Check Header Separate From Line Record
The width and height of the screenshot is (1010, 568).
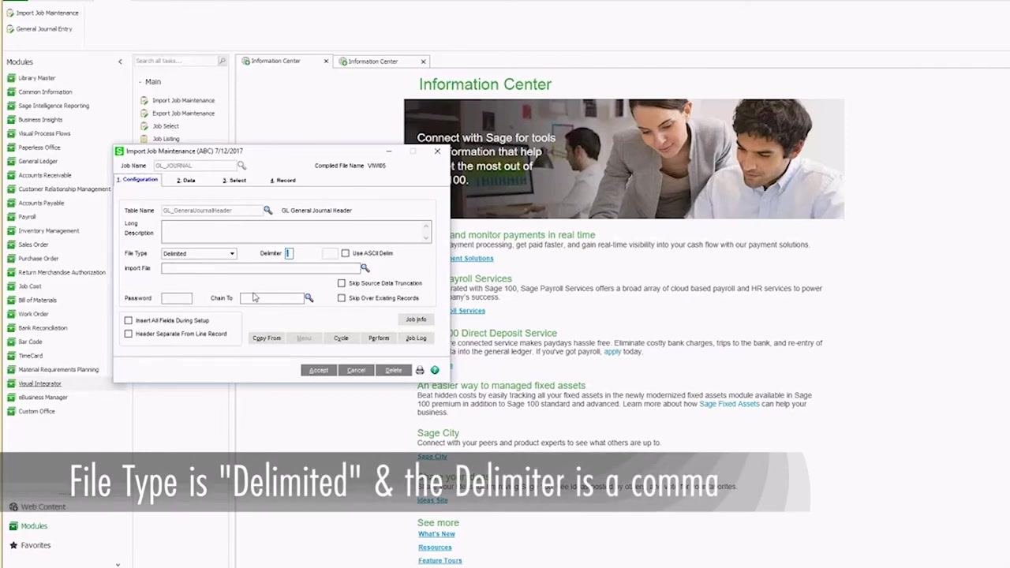[129, 334]
